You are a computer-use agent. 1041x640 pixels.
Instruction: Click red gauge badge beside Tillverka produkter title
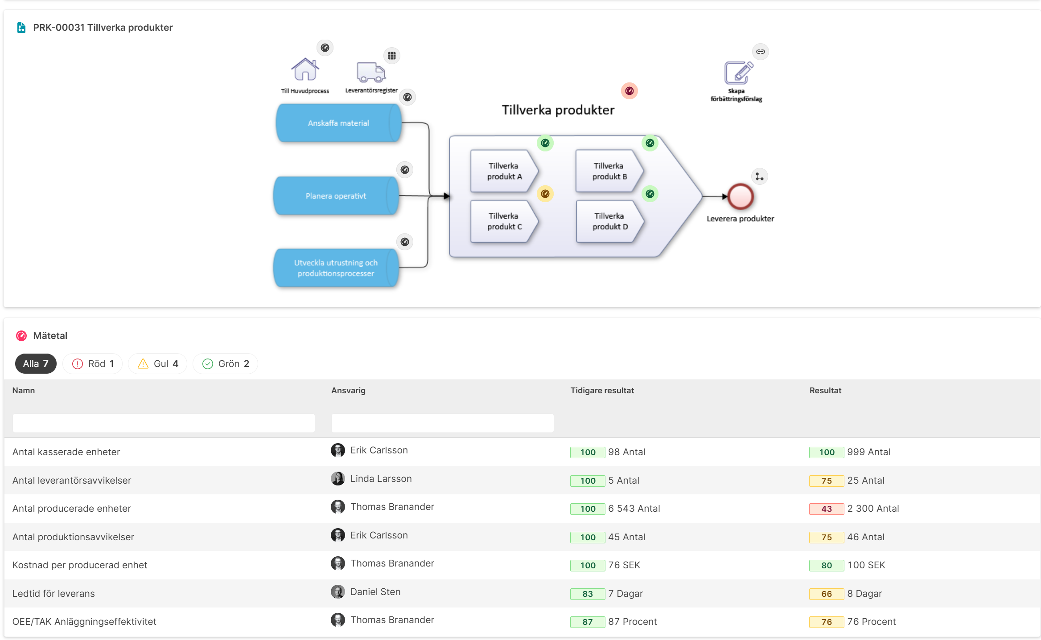[x=629, y=91]
